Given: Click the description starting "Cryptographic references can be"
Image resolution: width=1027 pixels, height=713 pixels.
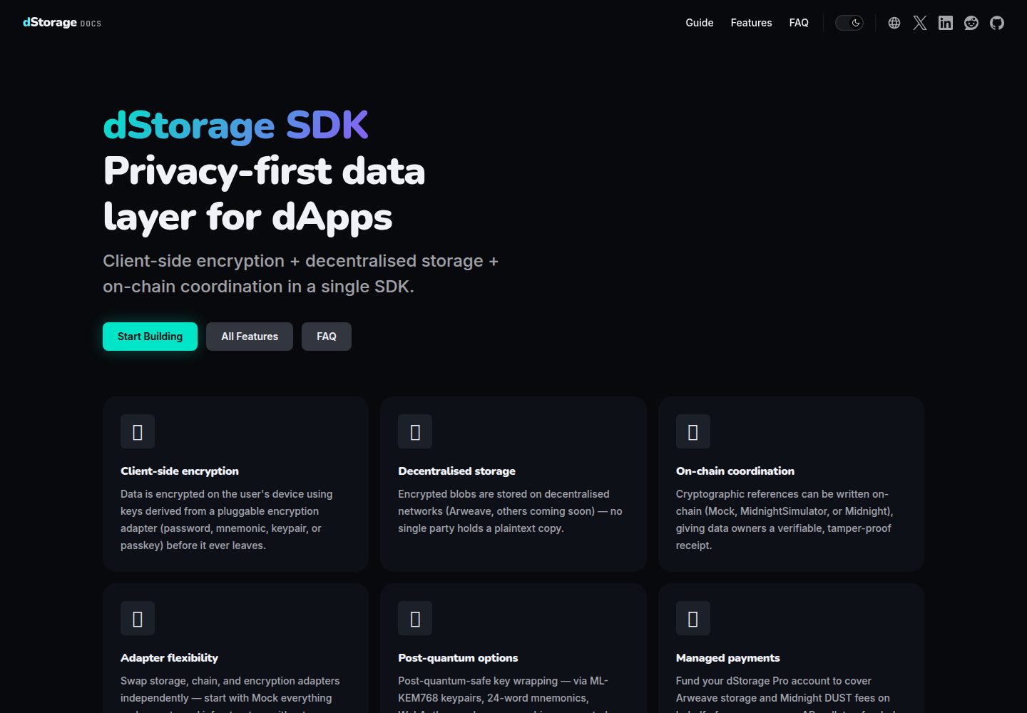Looking at the screenshot, I should pos(785,520).
